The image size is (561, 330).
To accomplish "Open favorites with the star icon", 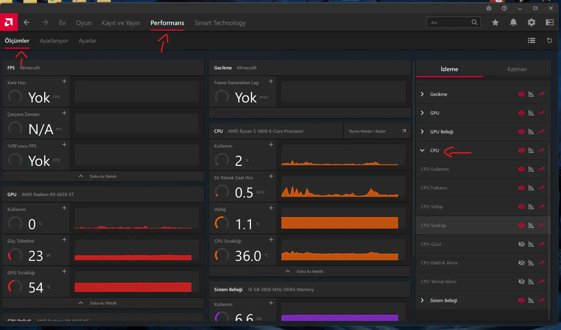I will point(495,22).
